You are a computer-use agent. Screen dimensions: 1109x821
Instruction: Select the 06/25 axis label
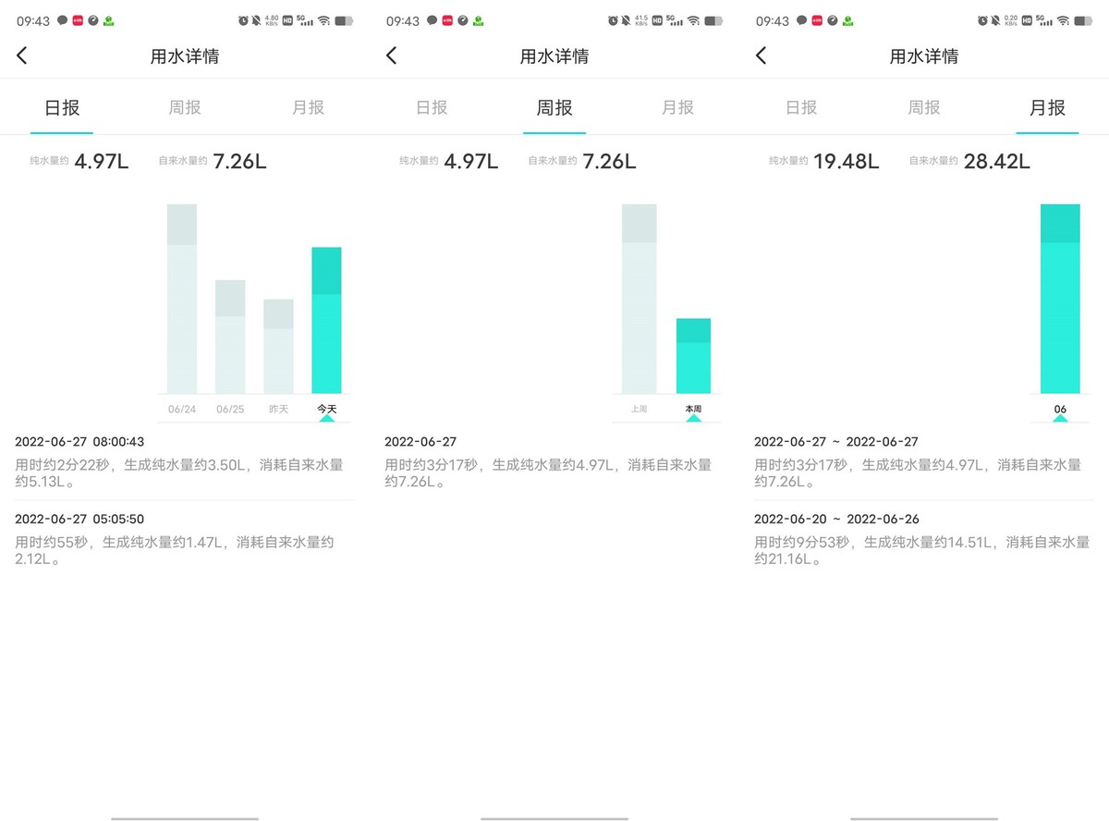click(x=230, y=409)
